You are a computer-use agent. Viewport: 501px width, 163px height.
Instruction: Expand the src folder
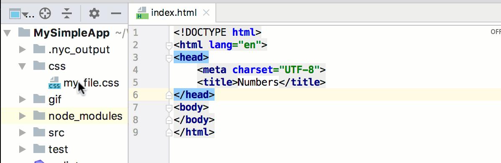[x=23, y=133]
